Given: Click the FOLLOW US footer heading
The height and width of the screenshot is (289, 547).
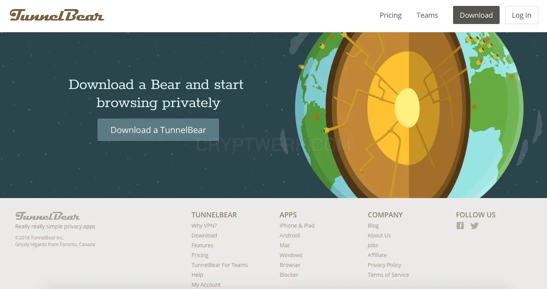Looking at the screenshot, I should [476, 215].
